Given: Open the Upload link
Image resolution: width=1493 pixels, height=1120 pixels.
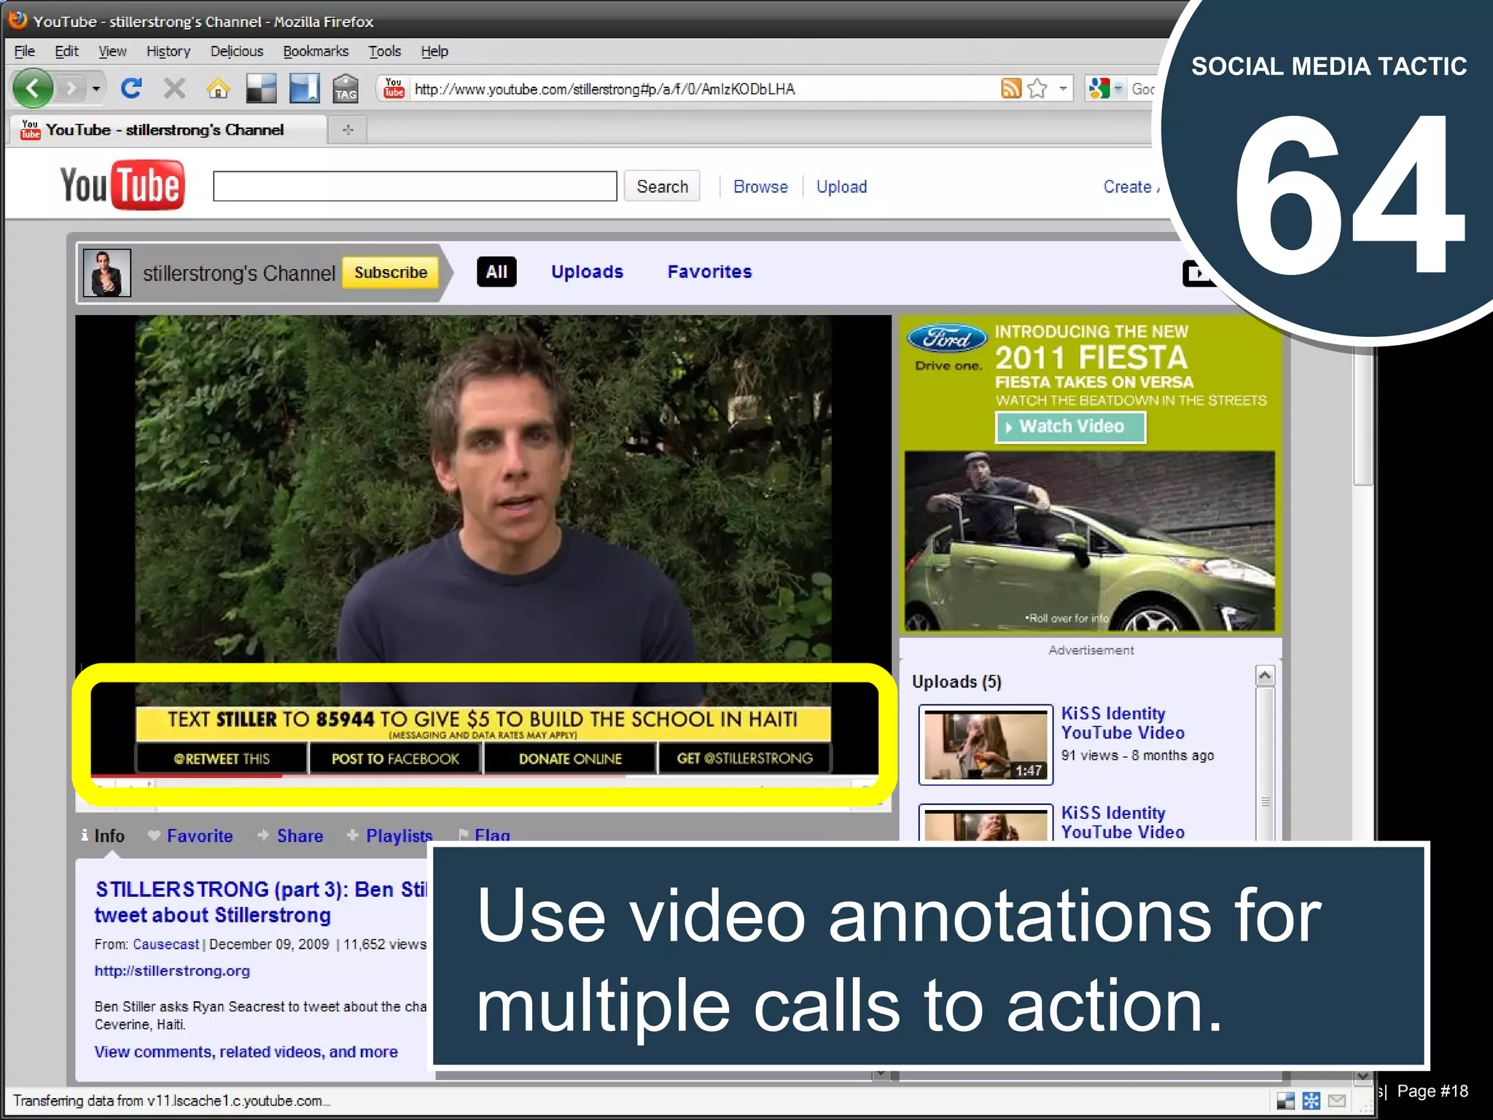Looking at the screenshot, I should coord(841,187).
